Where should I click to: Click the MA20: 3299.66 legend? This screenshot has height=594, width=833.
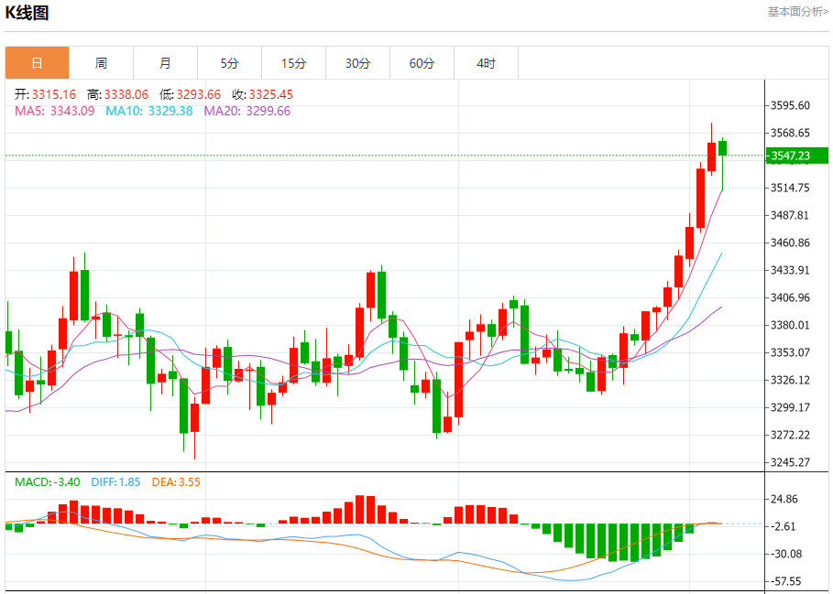[x=247, y=111]
